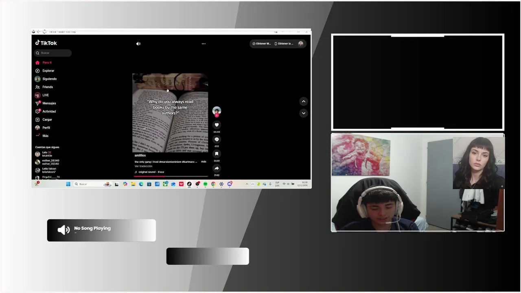This screenshot has height=293, width=521.
Task: Click the taskbar Buscar search box
Action: pos(93,184)
